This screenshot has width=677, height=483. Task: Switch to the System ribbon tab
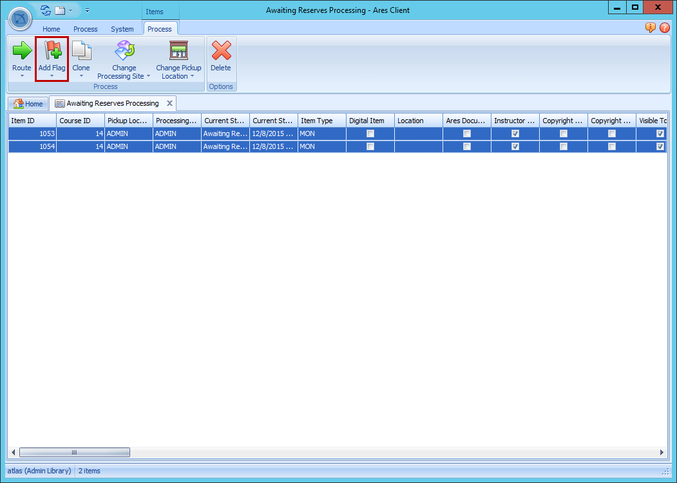coord(122,28)
